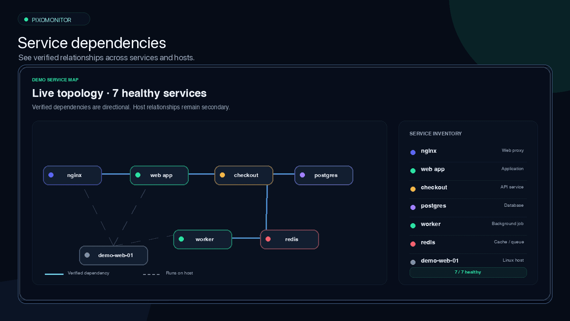Select the nginx node in the topology map
Image resolution: width=570 pixels, height=321 pixels.
click(73, 175)
